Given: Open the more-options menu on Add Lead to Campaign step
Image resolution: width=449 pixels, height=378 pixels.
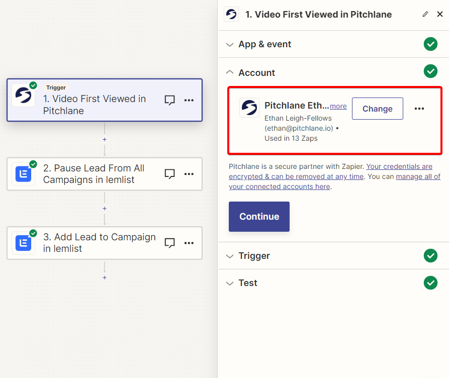Looking at the screenshot, I should (x=189, y=243).
